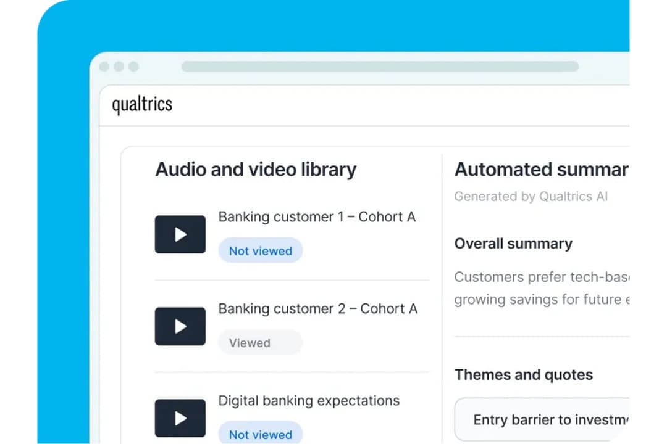The width and height of the screenshot is (667, 444).
Task: Click the Viewed badge under Banking customer 2
Action: 261,342
